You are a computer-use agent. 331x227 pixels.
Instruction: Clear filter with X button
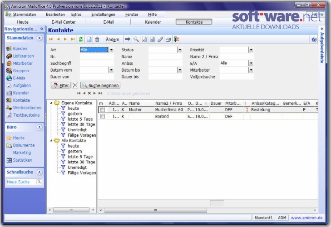point(75,85)
